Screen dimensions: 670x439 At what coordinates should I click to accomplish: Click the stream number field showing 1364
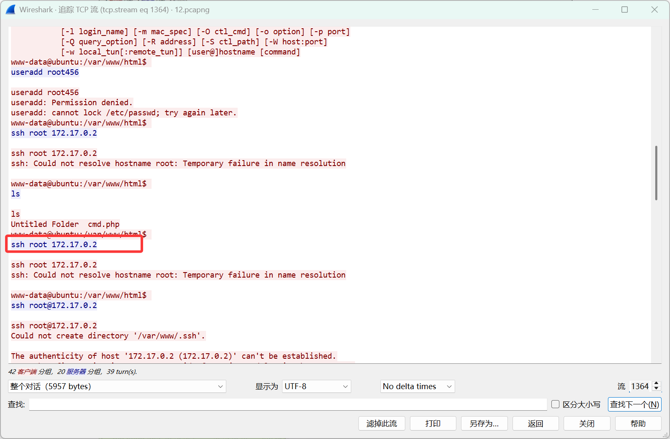coord(640,386)
